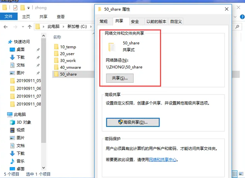Click the 共享(S)... button

click(x=120, y=78)
